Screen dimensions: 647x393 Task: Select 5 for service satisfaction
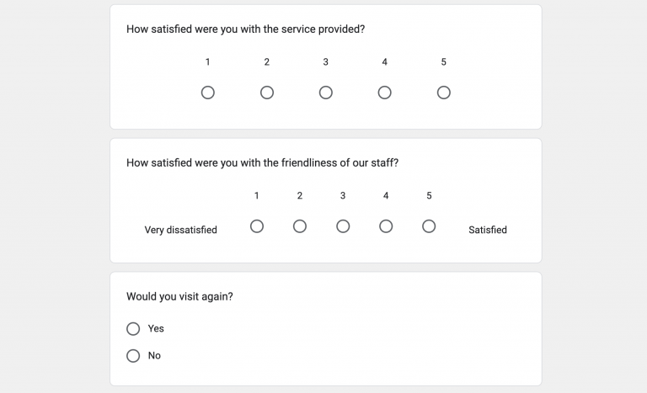click(444, 93)
